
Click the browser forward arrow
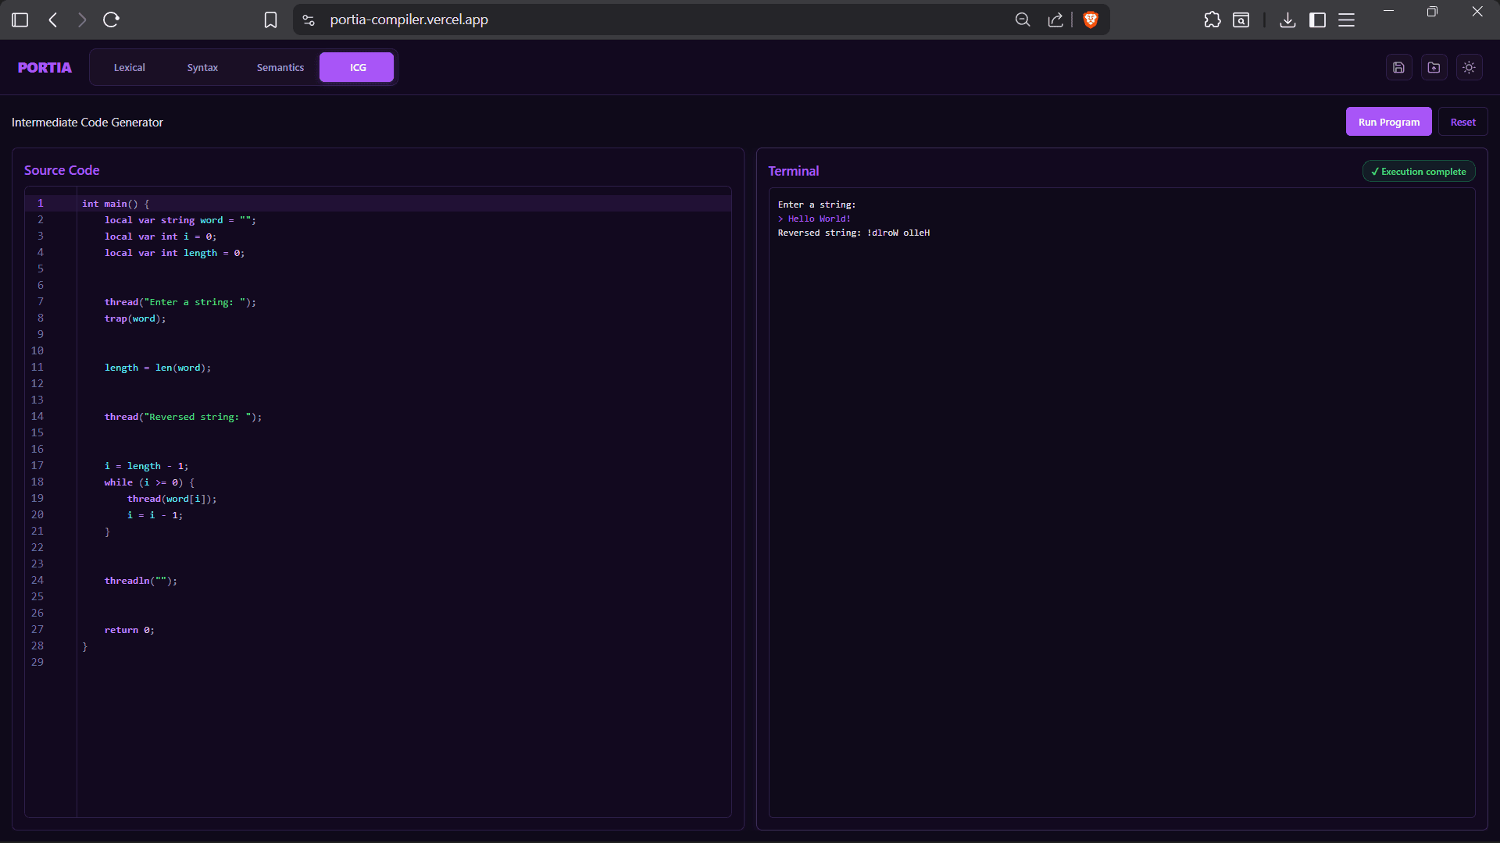pos(82,20)
